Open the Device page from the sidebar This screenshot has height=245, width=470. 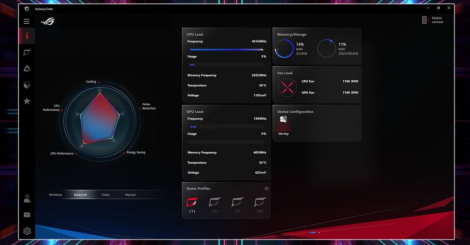click(x=27, y=53)
